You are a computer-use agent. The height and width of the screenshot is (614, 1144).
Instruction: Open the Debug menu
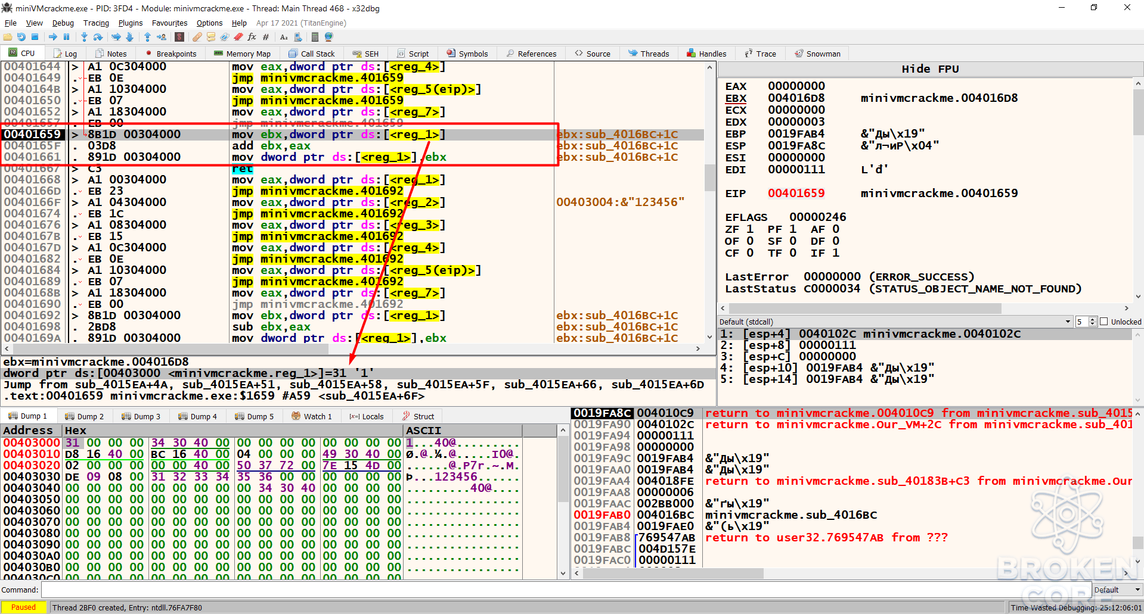click(63, 23)
